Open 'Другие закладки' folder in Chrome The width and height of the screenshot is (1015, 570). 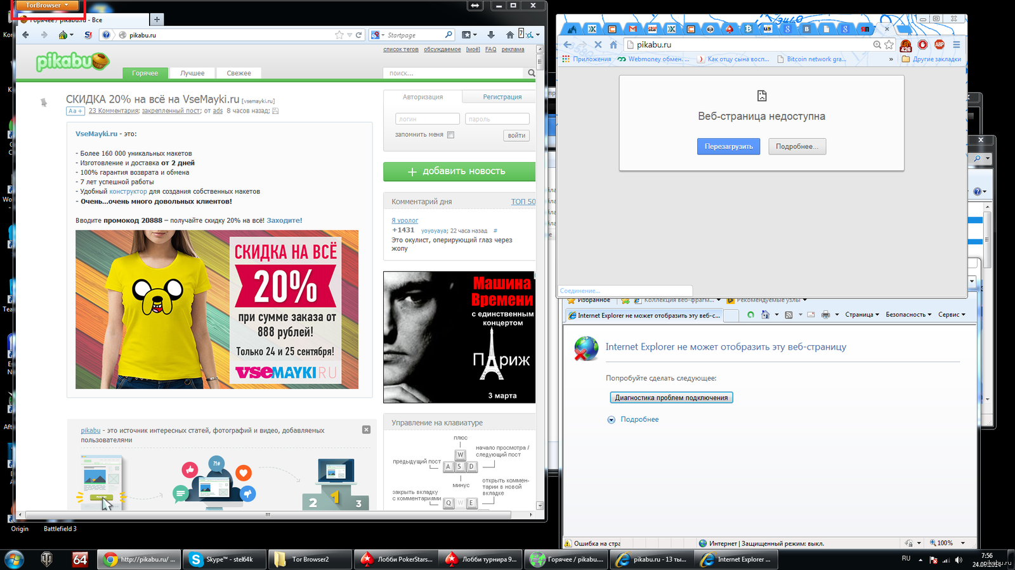click(x=931, y=59)
